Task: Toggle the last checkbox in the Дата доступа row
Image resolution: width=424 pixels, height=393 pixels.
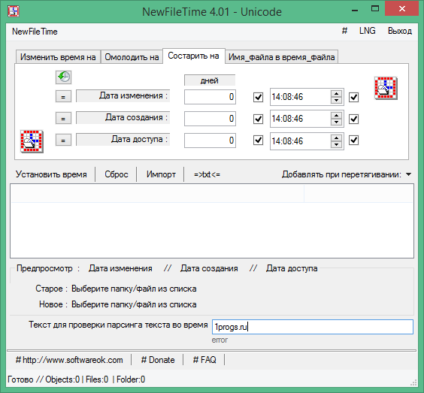Action: pos(353,141)
